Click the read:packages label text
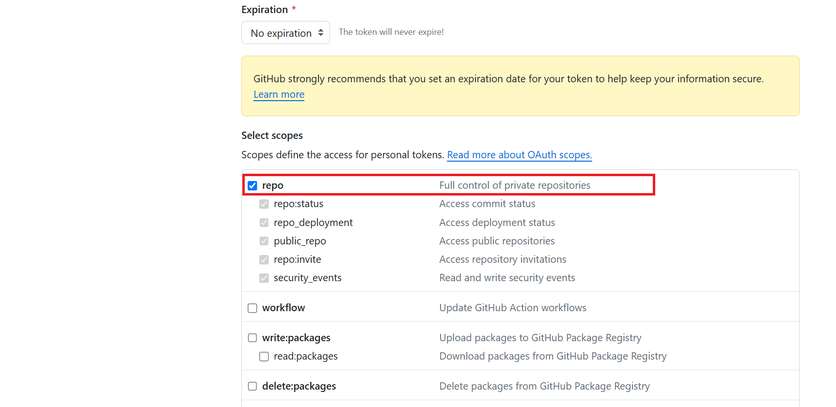 [306, 356]
